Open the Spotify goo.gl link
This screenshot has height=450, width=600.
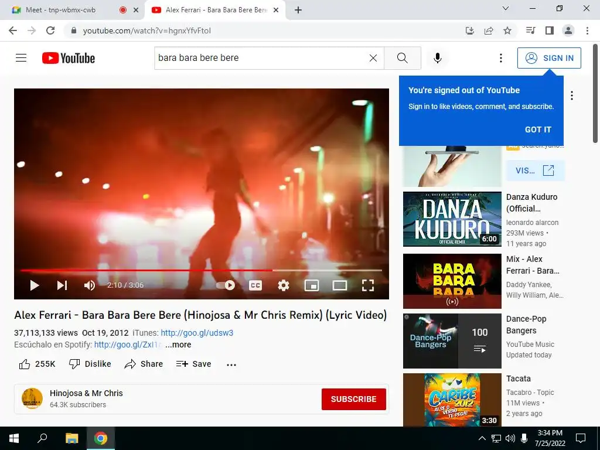pyautogui.click(x=128, y=345)
